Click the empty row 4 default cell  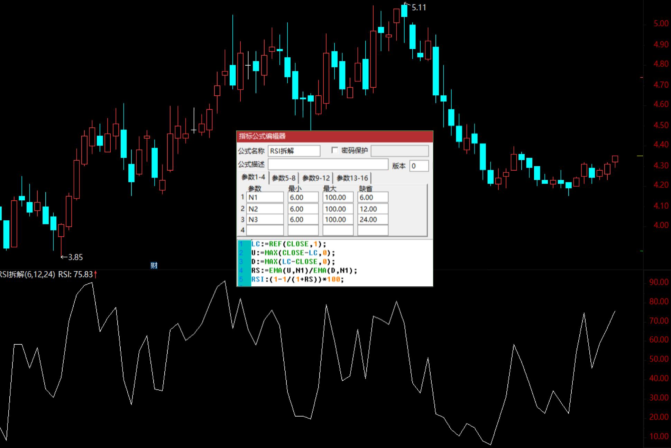(373, 230)
